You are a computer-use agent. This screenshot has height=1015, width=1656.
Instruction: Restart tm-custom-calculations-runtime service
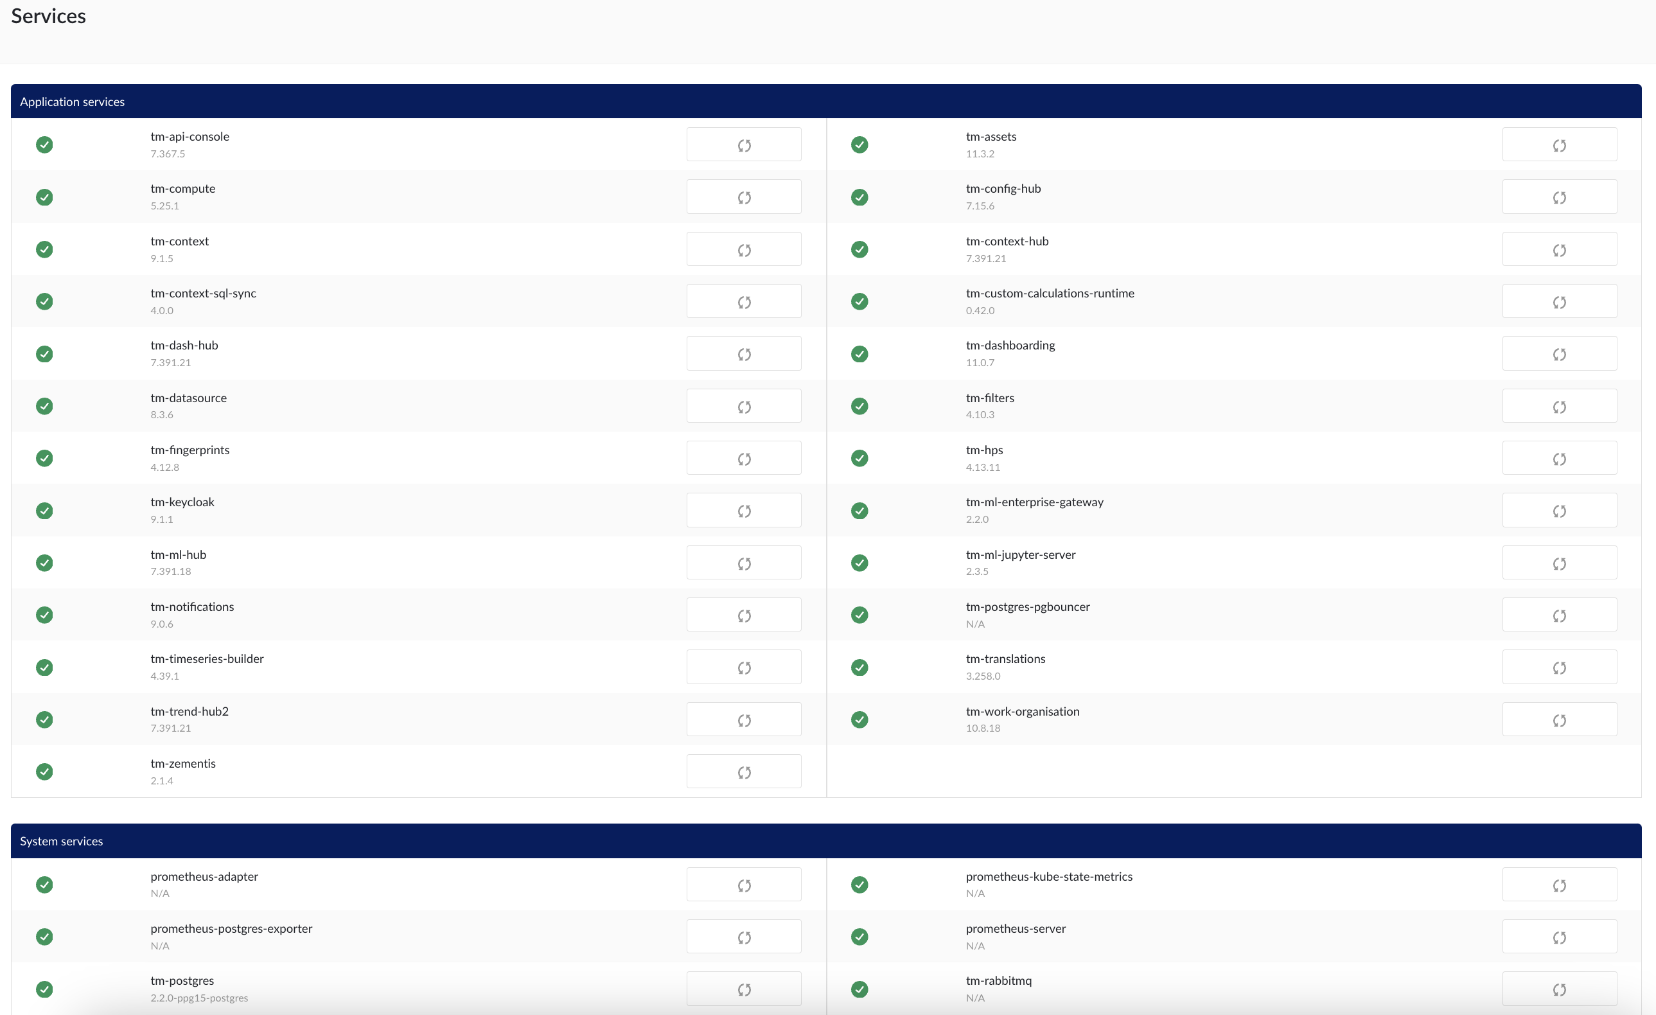[1559, 301]
